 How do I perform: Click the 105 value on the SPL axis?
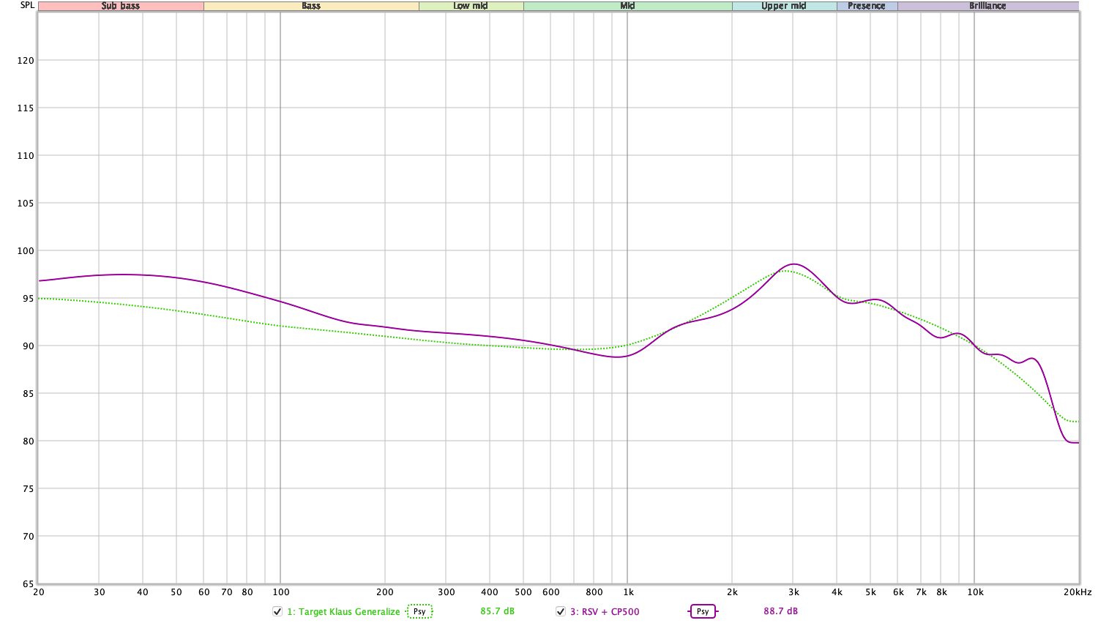coord(26,204)
